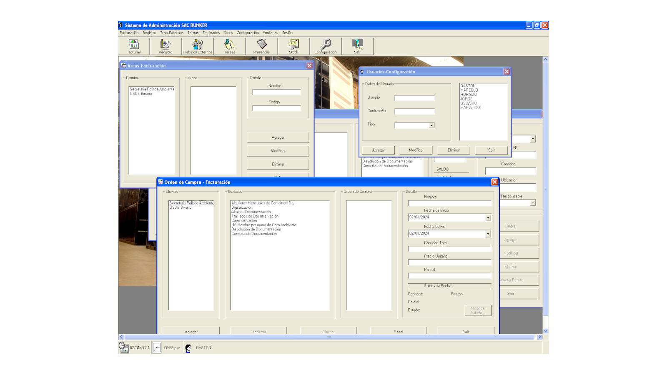Click Agregar button in Areas-Facturación window
This screenshot has height=375, width=667.
pyautogui.click(x=278, y=137)
